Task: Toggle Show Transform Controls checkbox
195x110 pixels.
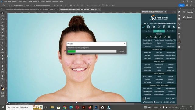Action: [x=34, y=5]
